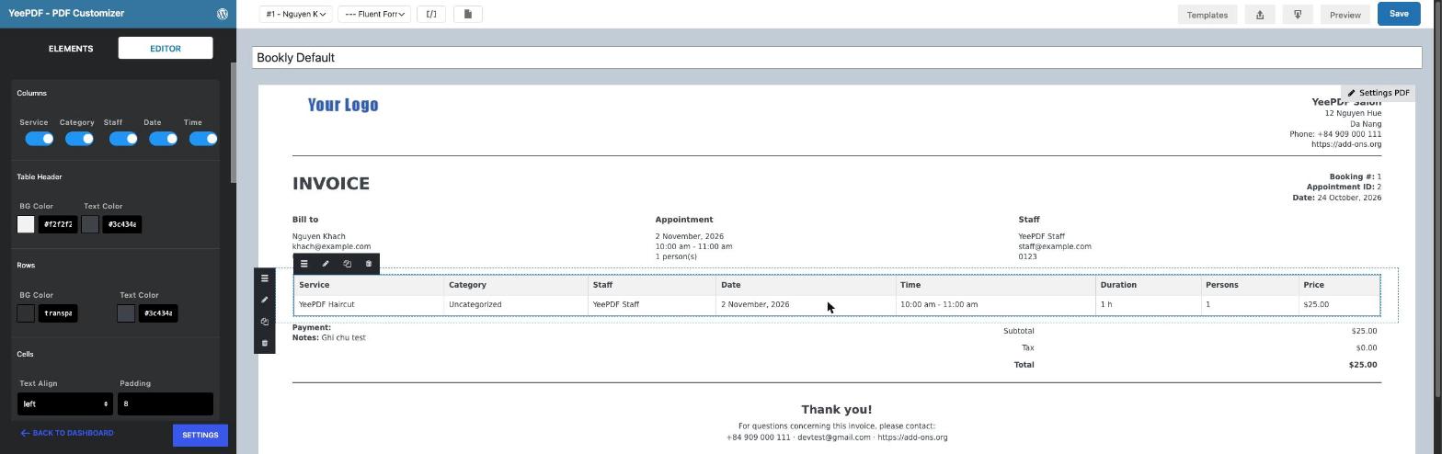
Task: Click the 'Appointment' heading
Action: [x=684, y=220]
